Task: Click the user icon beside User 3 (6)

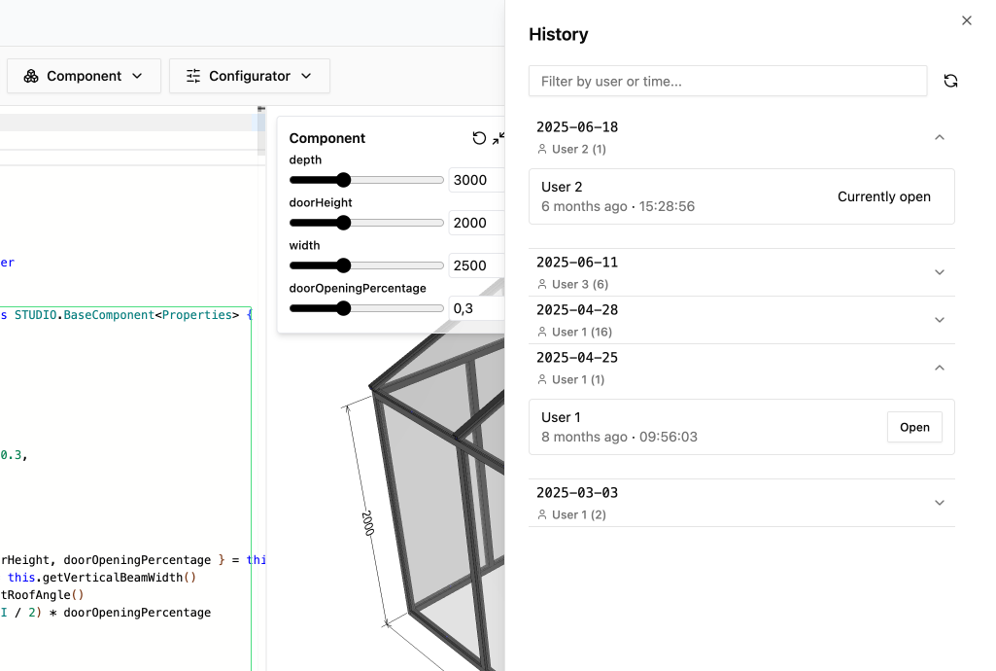Action: coord(543,284)
